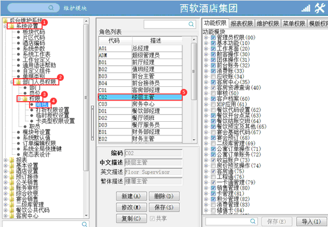
Task: Click the 系统设置 folder icon
Action: [12, 26]
